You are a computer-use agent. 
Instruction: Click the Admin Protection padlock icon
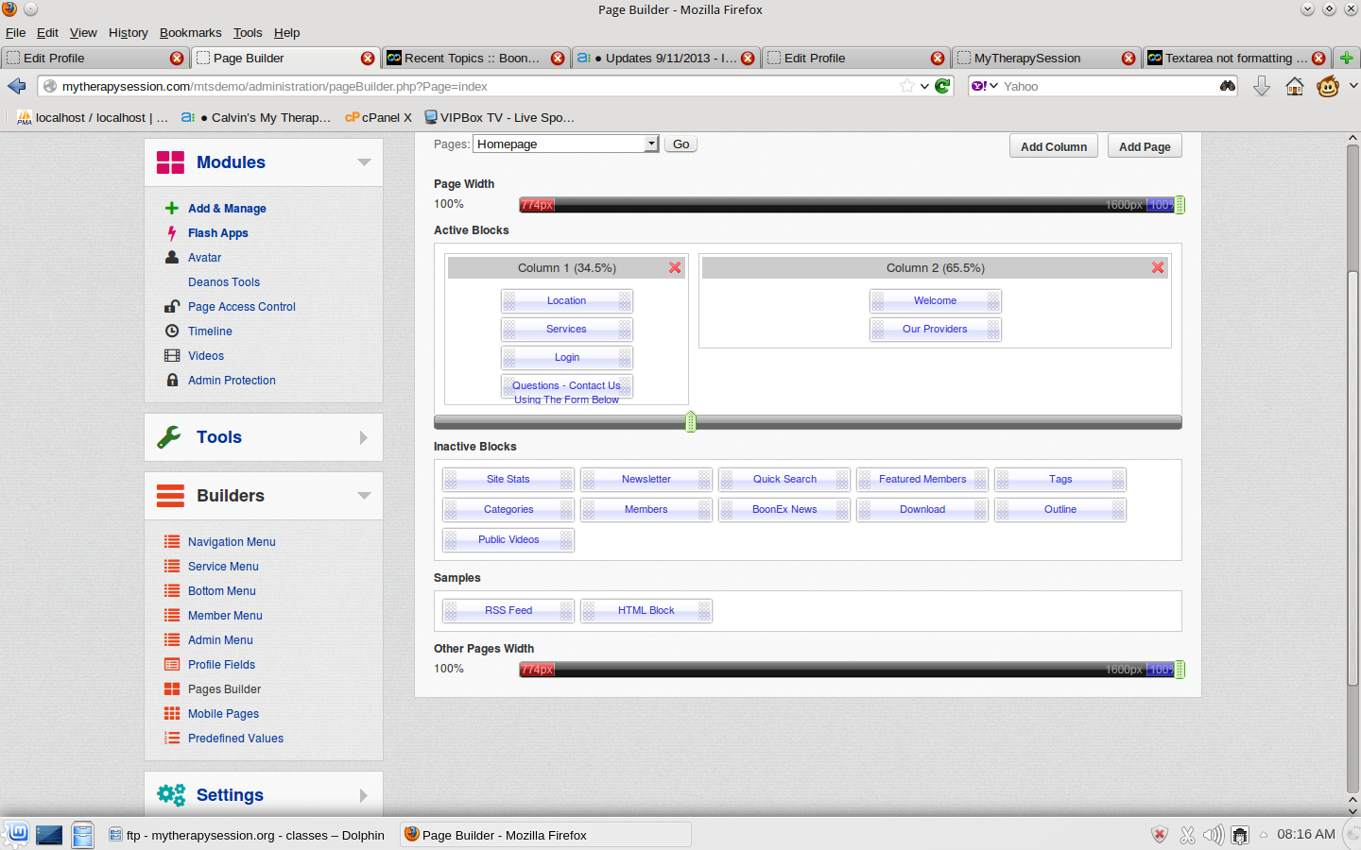pyautogui.click(x=172, y=381)
